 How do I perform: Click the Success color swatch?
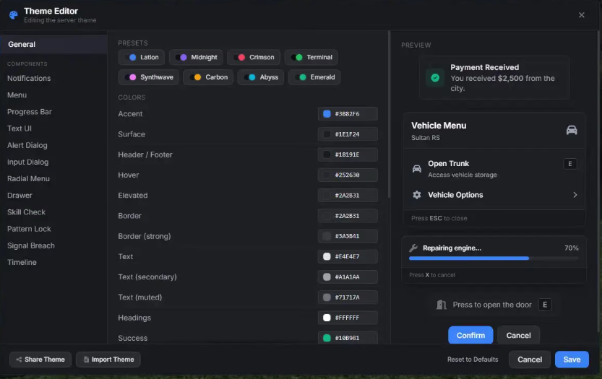(x=327, y=338)
